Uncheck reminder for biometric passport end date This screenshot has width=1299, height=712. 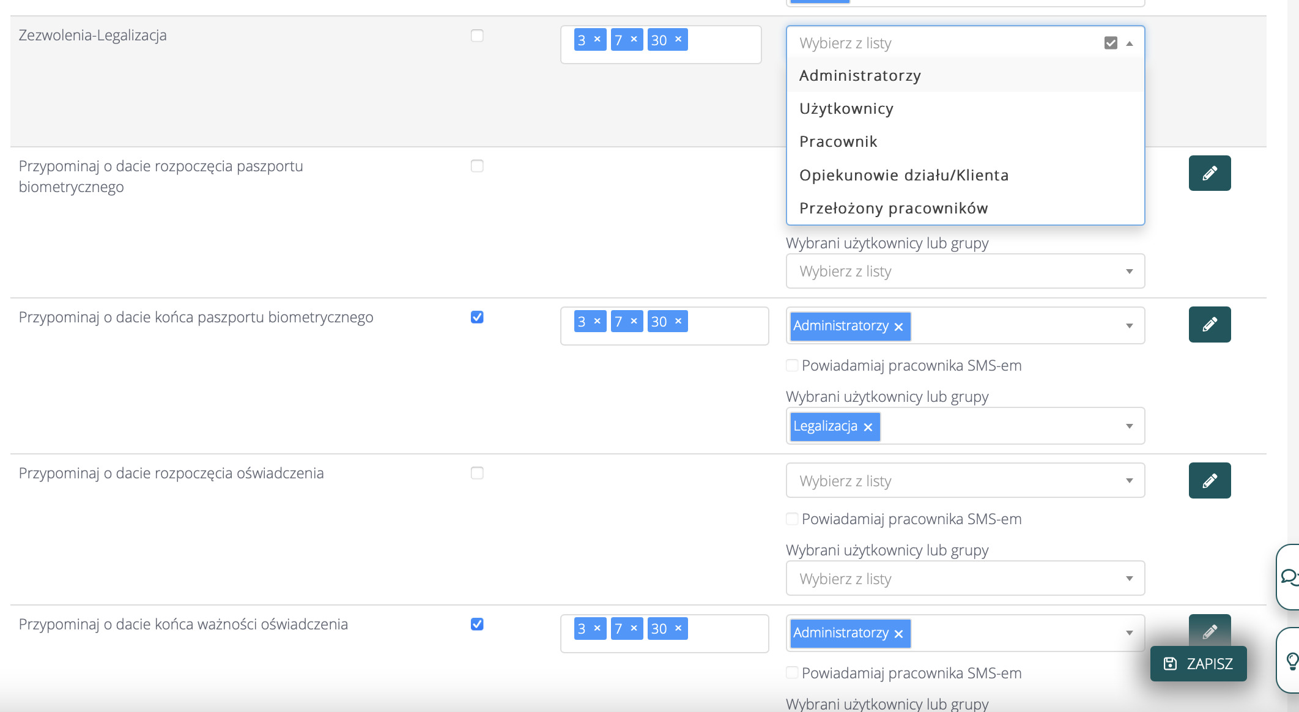(x=477, y=317)
